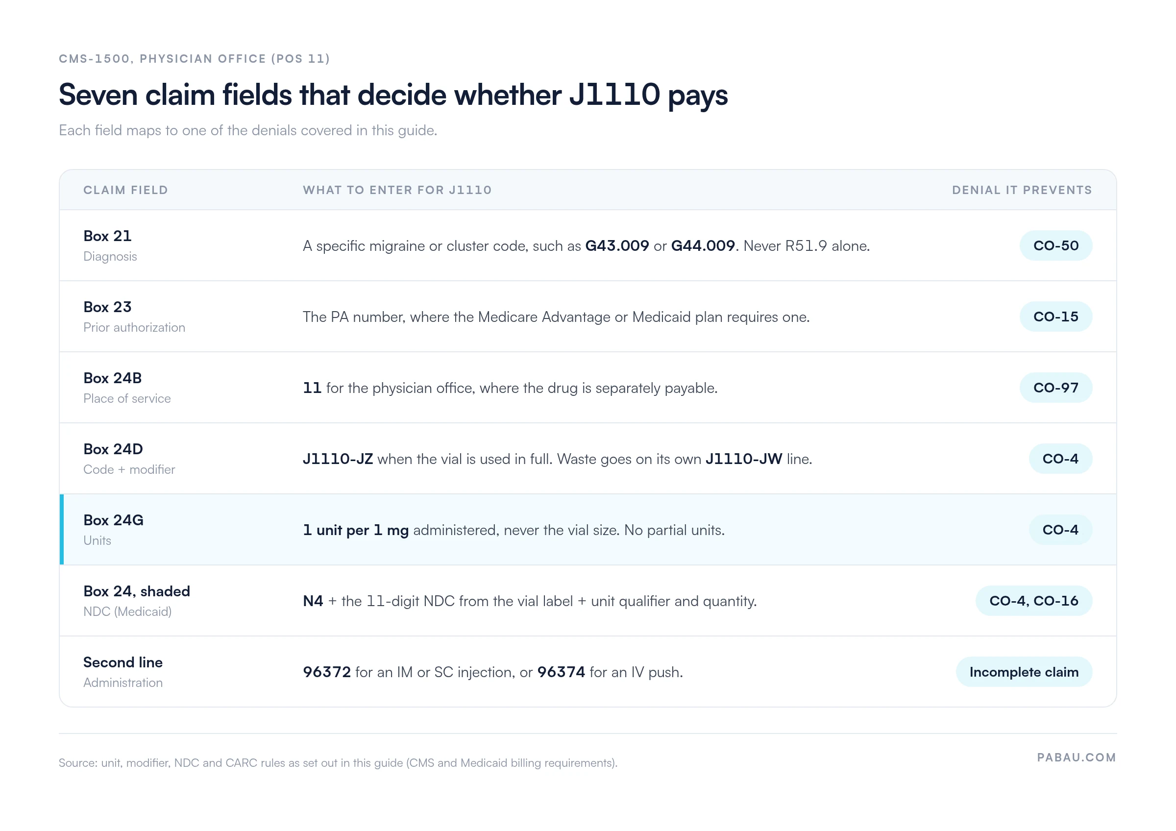
Task: Select the 'Box 24, shaded' row label
Action: click(x=137, y=592)
